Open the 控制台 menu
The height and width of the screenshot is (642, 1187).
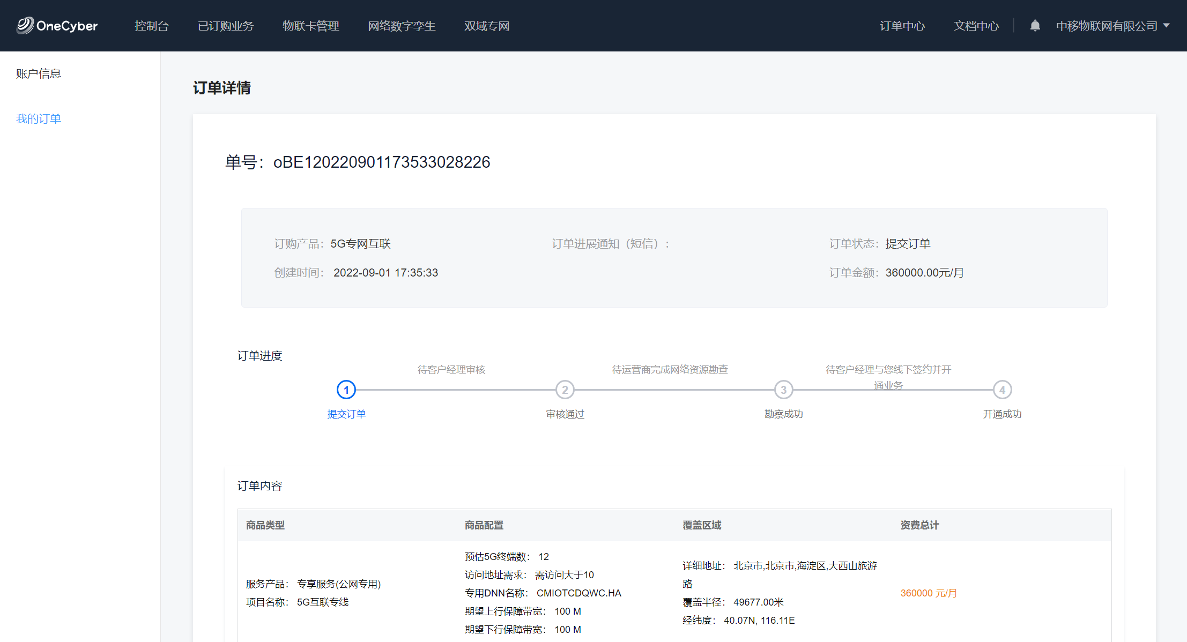[152, 26]
